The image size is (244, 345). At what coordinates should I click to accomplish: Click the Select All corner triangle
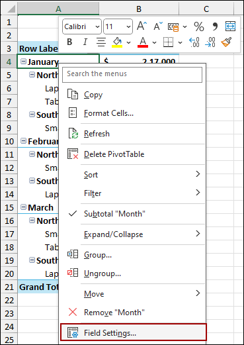11,9
